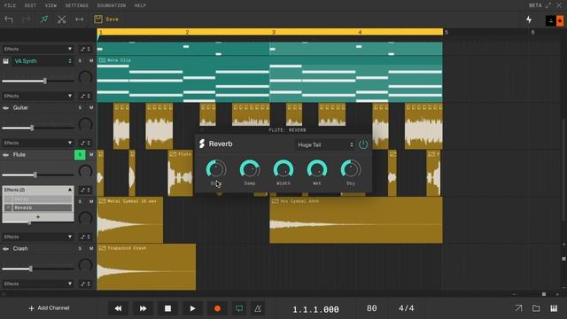
Task: Click the Flute track instrument icon
Action: coord(6,155)
